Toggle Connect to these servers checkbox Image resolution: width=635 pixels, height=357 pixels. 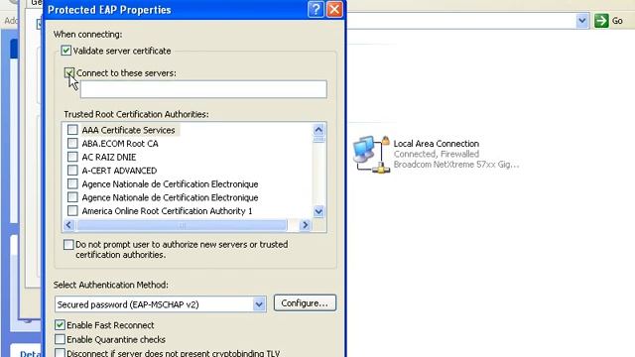pyautogui.click(x=69, y=72)
